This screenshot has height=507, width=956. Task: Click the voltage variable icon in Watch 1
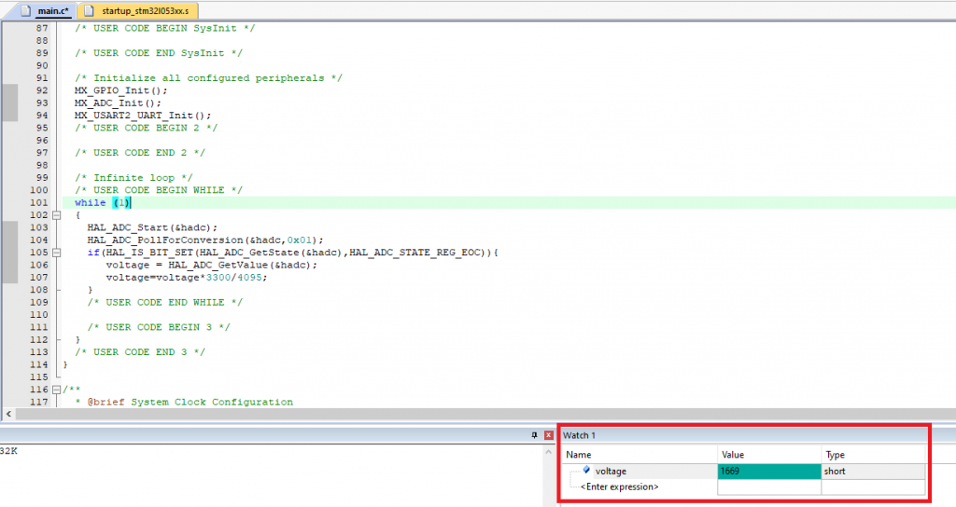coord(586,471)
